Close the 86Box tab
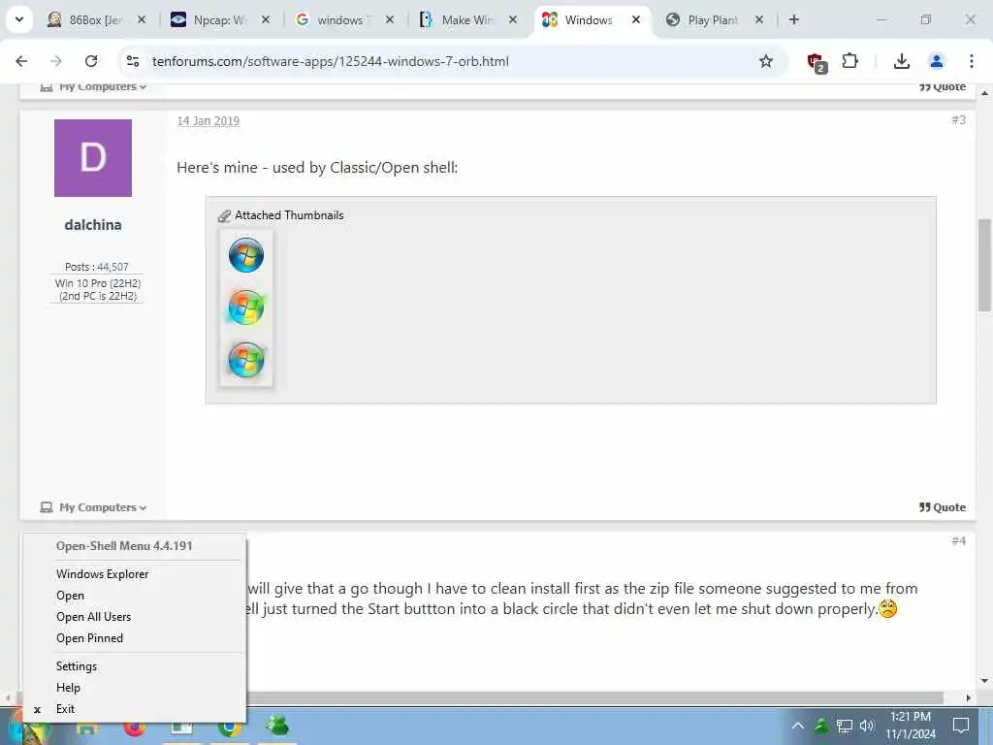This screenshot has height=745, width=993. (x=142, y=19)
